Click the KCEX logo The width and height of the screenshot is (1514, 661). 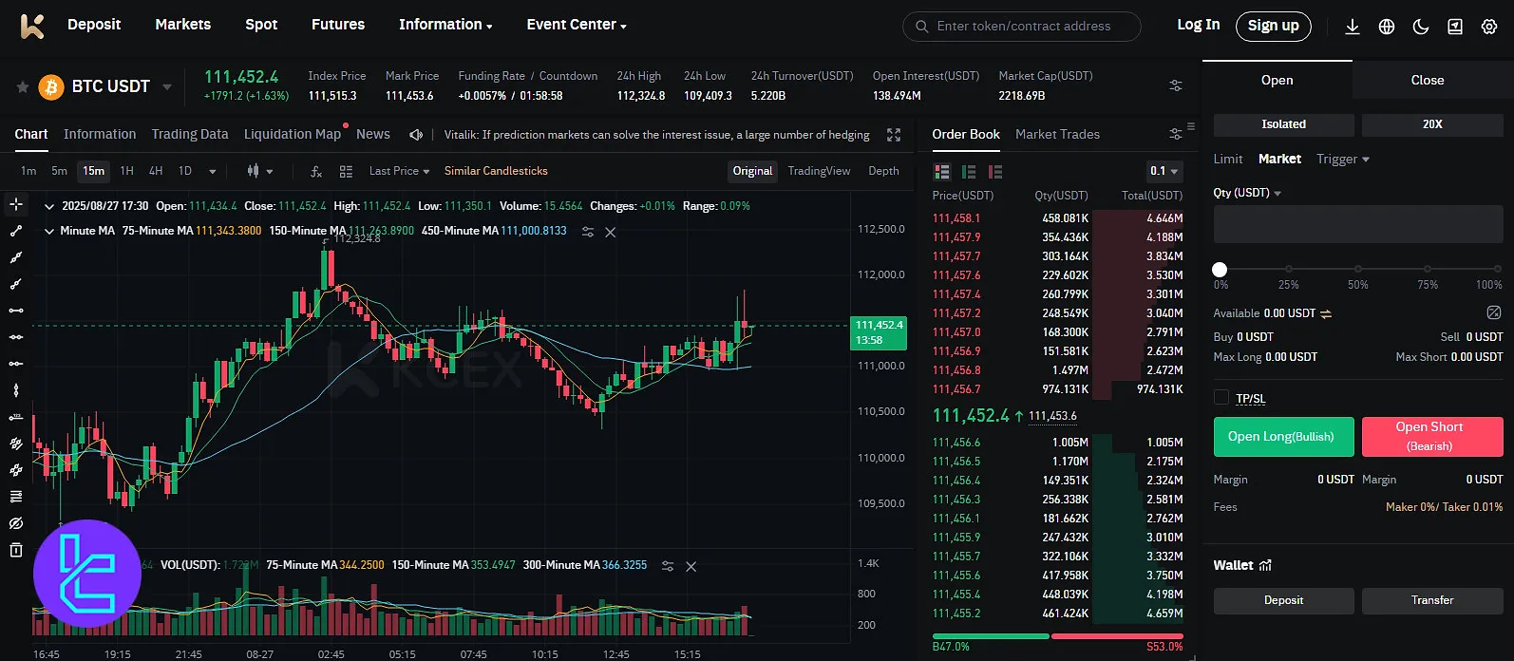[32, 26]
